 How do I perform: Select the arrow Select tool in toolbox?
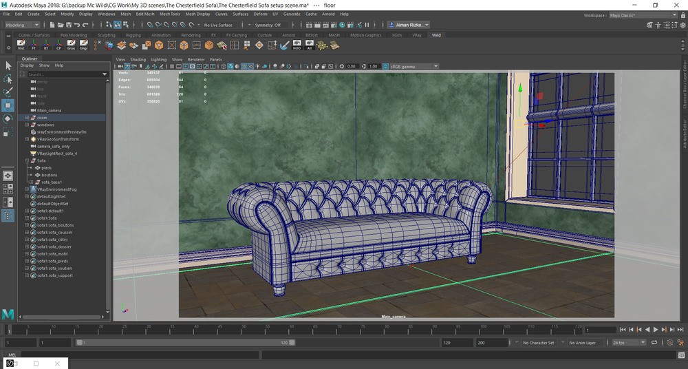click(8, 66)
